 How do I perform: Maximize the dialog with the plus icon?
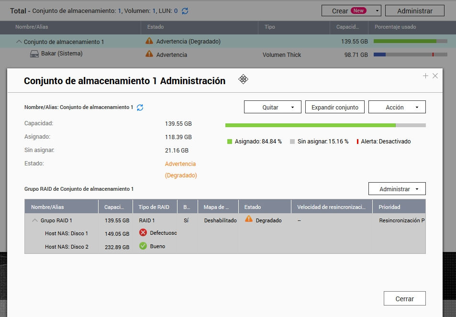[425, 76]
